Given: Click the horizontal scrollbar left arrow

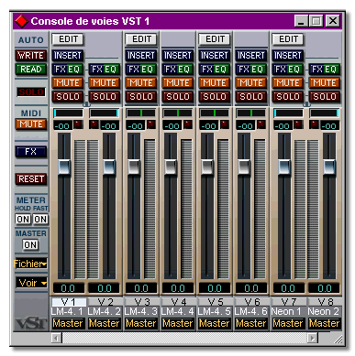Looking at the screenshot, I should coord(56,338).
